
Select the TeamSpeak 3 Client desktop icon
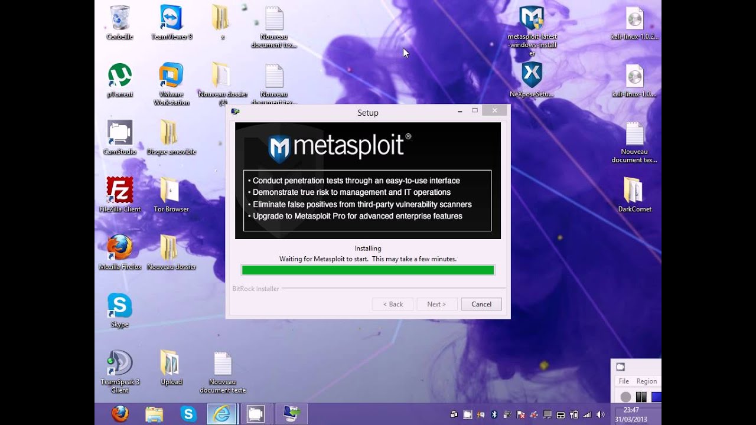point(120,372)
